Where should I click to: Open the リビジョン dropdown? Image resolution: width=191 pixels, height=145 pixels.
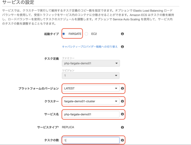91,75
